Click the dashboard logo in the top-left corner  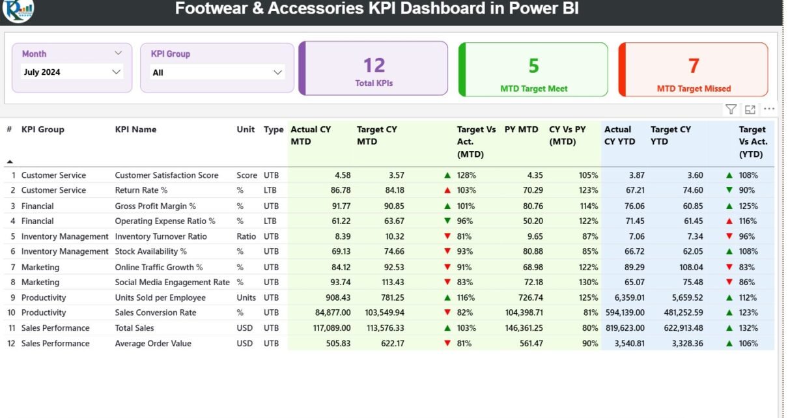point(18,9)
